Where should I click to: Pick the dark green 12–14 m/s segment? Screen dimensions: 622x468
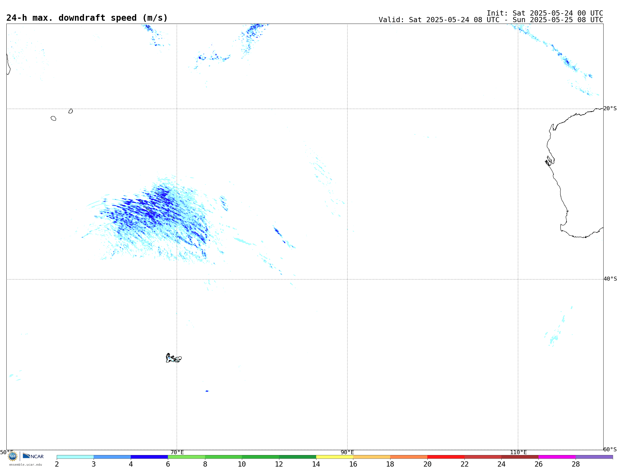pos(298,457)
